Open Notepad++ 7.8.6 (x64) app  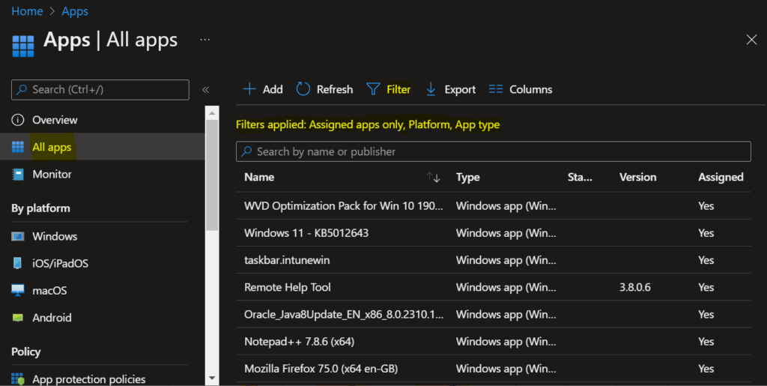[493, 342]
